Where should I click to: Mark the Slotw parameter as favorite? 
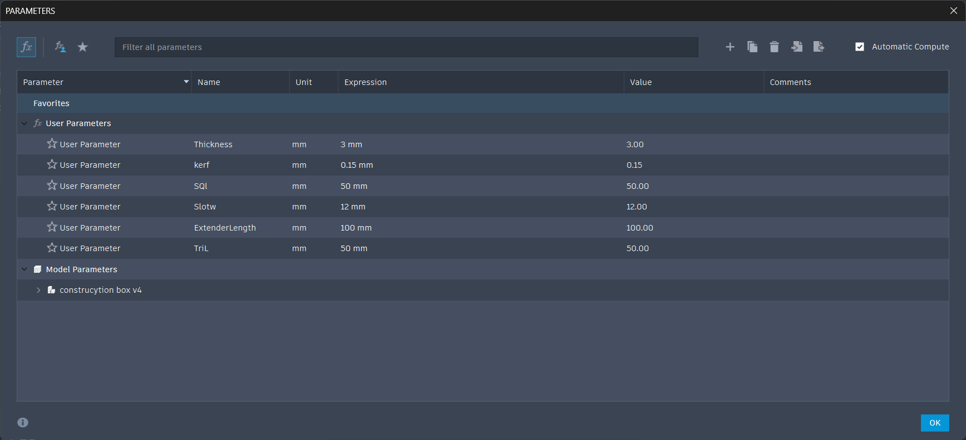[52, 206]
